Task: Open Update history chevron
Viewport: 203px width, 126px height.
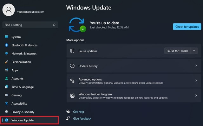Action: click(196, 66)
